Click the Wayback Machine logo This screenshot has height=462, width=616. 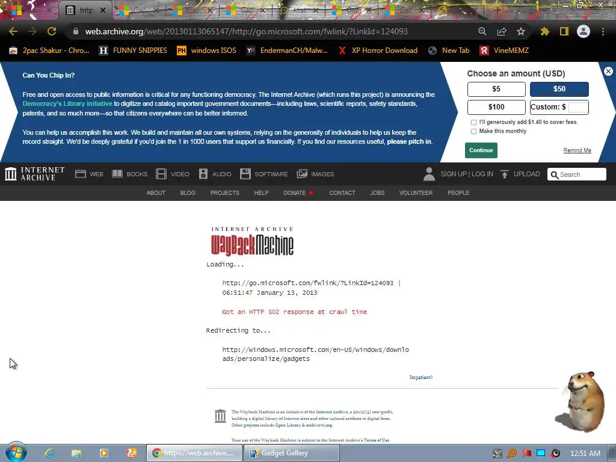pyautogui.click(x=252, y=242)
